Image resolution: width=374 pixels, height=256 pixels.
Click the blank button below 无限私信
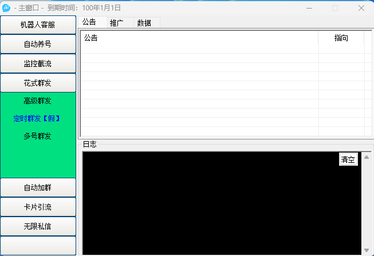(38, 246)
